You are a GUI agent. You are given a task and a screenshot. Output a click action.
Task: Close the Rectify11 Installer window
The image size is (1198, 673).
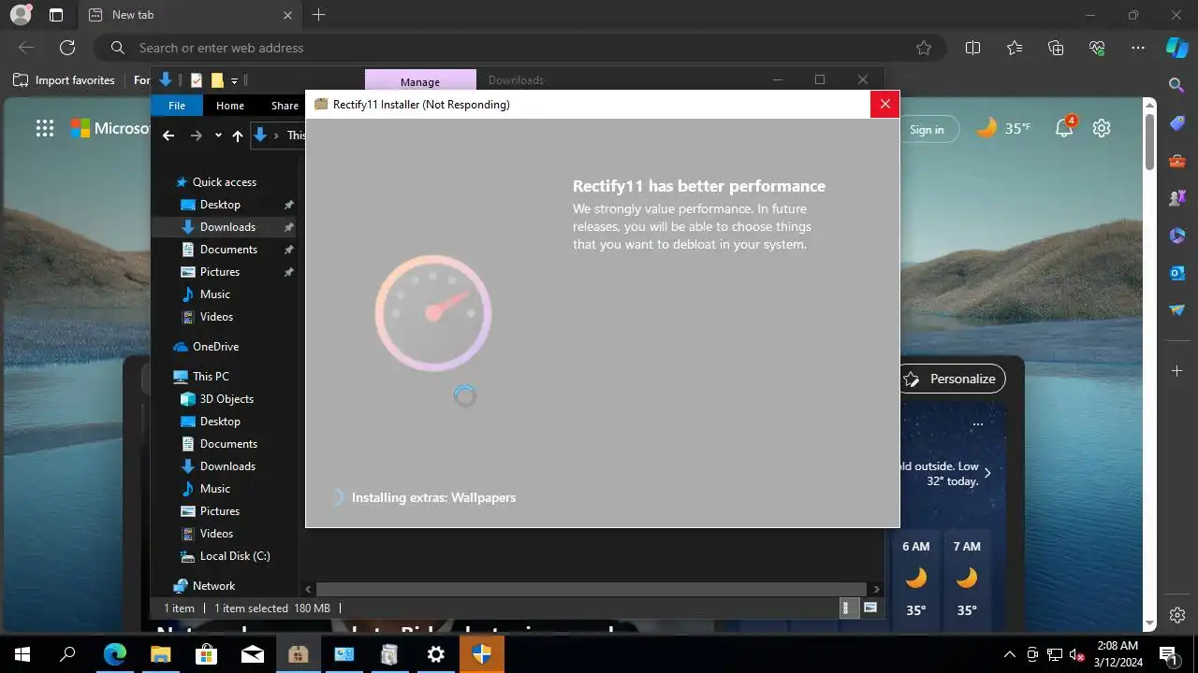(x=884, y=104)
